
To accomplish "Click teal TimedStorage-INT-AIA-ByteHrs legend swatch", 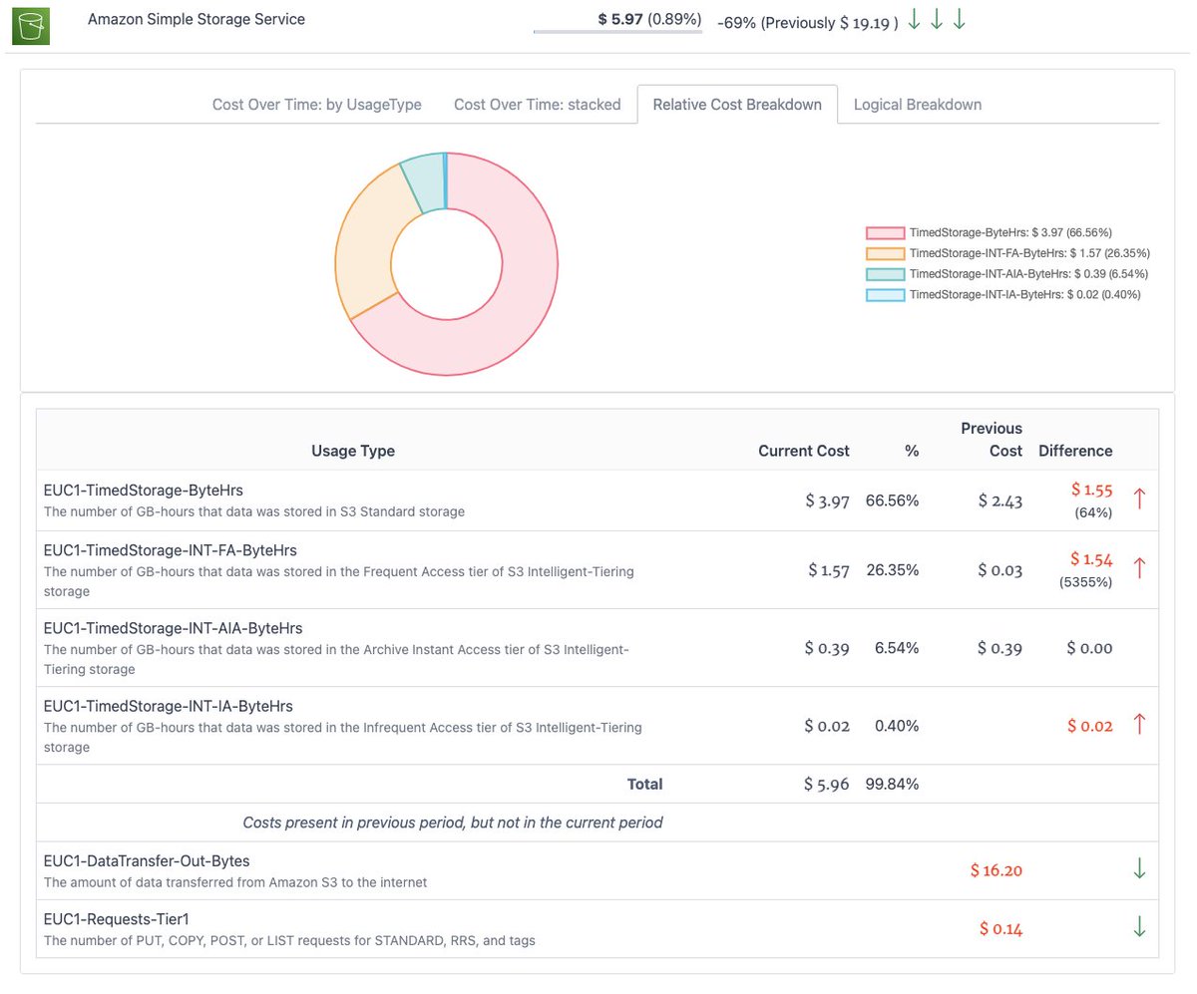I will pyautogui.click(x=886, y=273).
